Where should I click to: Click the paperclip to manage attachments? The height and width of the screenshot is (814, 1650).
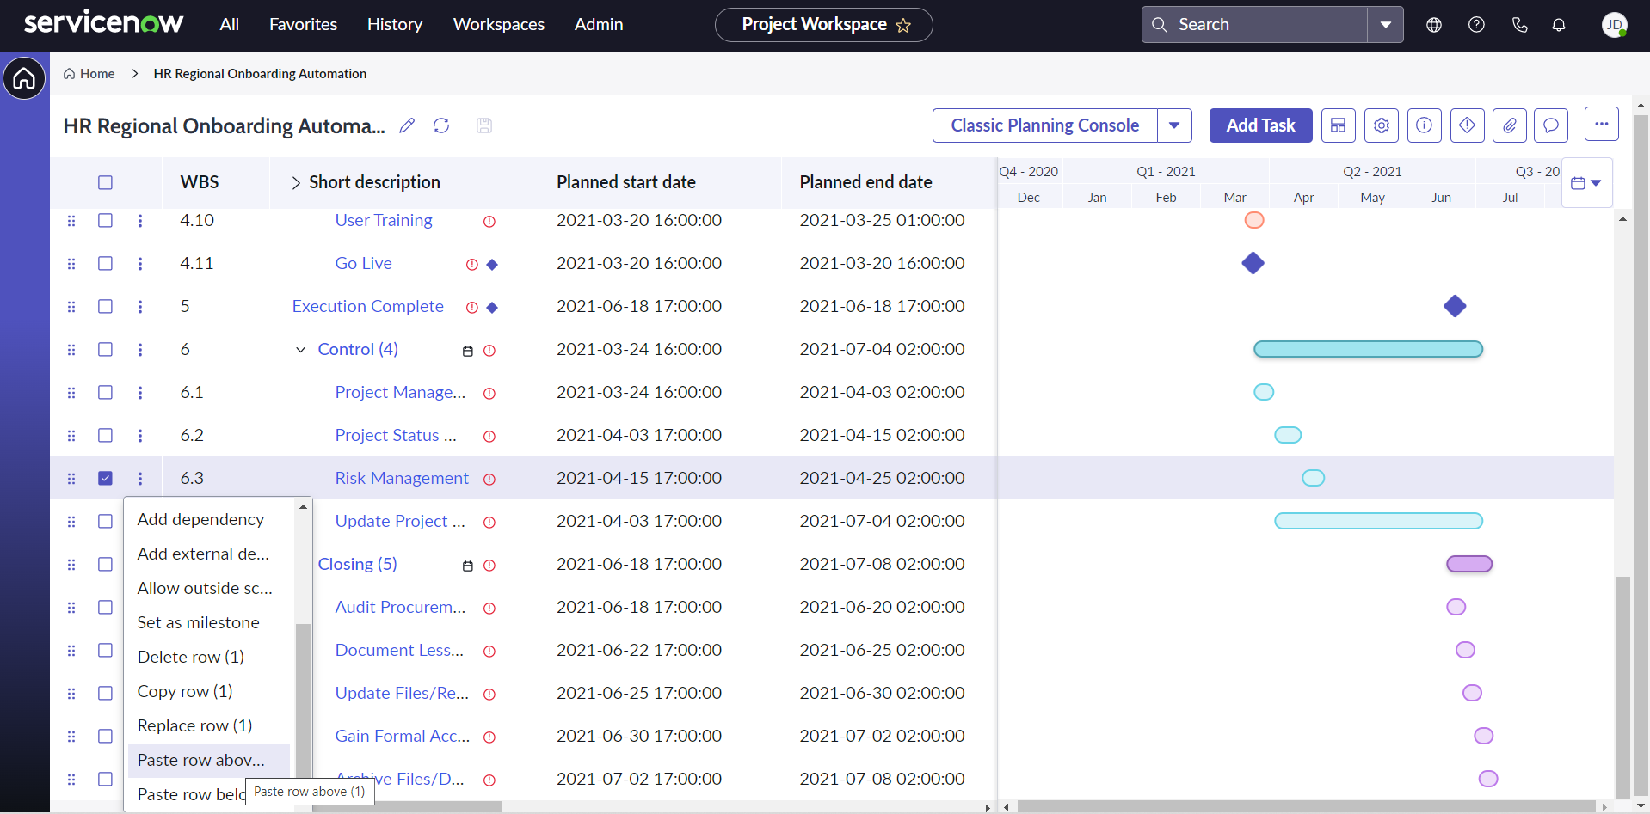(1510, 125)
